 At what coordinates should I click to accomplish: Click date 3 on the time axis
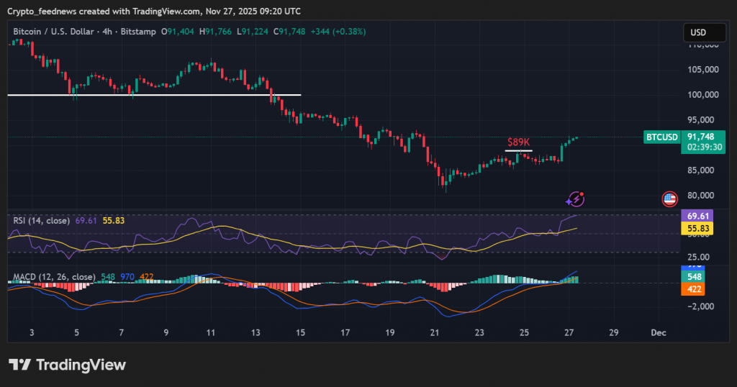32,332
